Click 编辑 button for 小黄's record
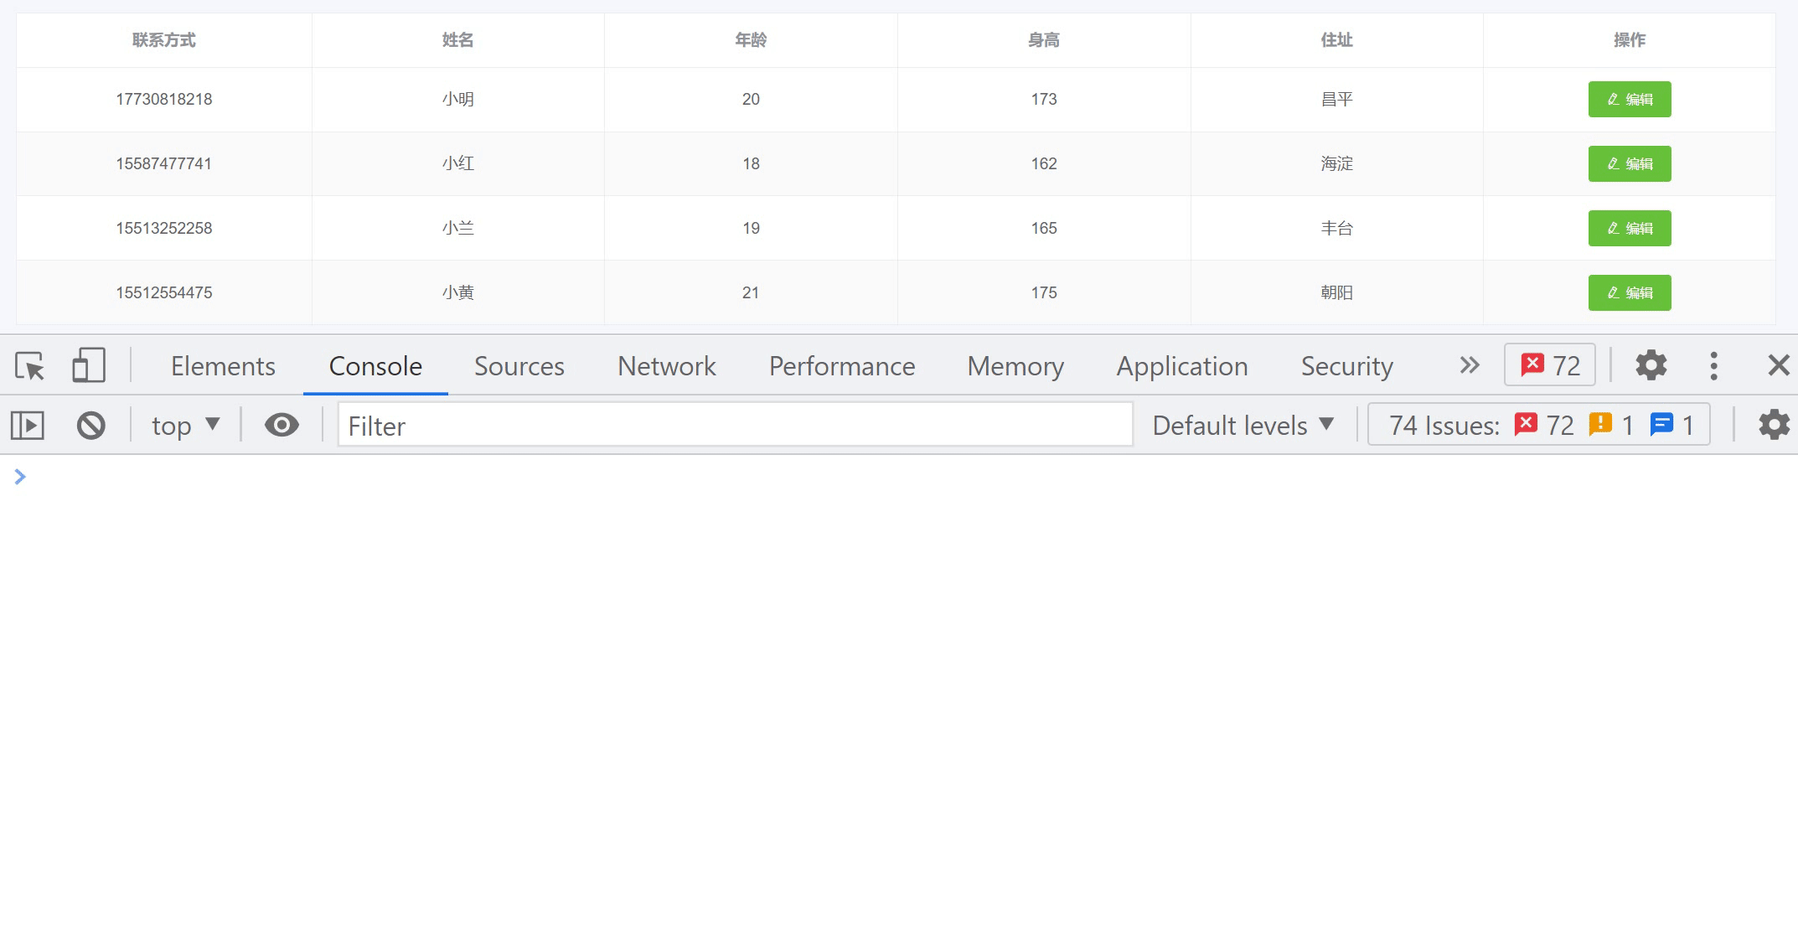 tap(1630, 293)
